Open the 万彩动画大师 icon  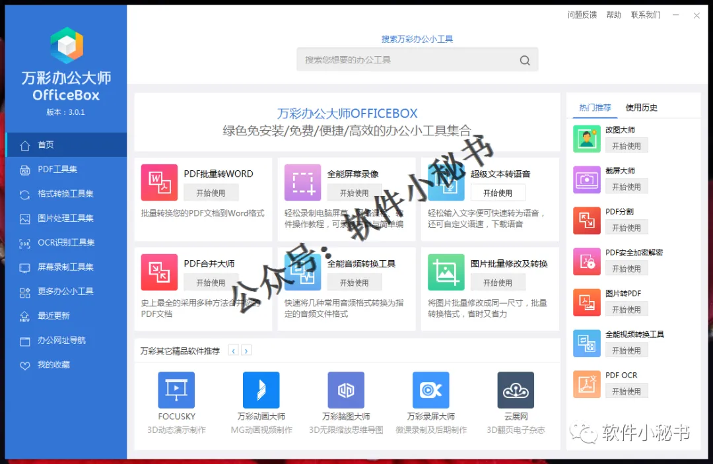261,390
